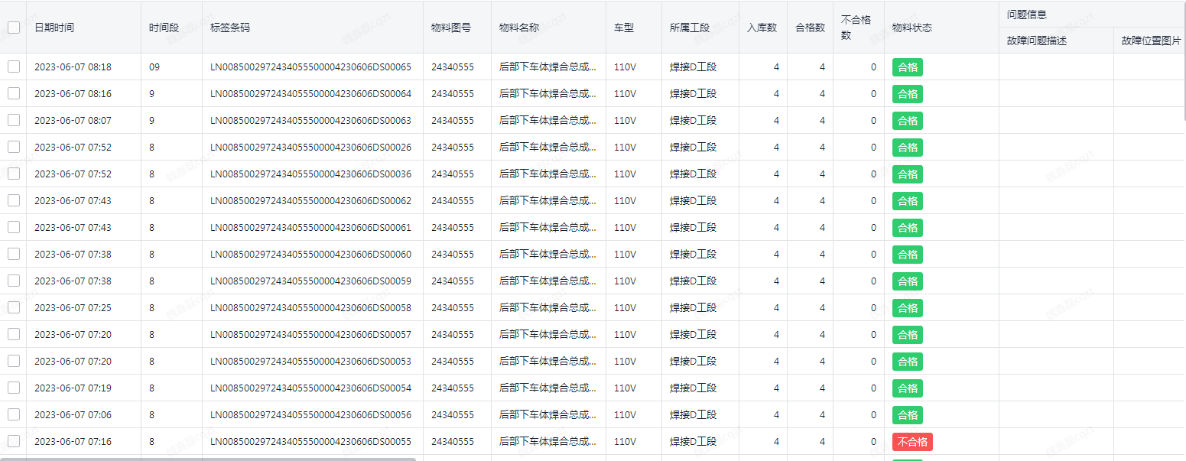Check the row for 2023-06-07 08:18
This screenshot has width=1186, height=461.
[x=14, y=67]
